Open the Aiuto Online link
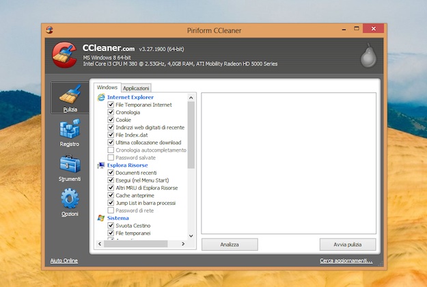 click(x=64, y=261)
